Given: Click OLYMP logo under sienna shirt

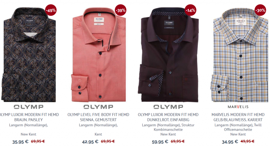Looking at the screenshot, I should click(x=98, y=107).
